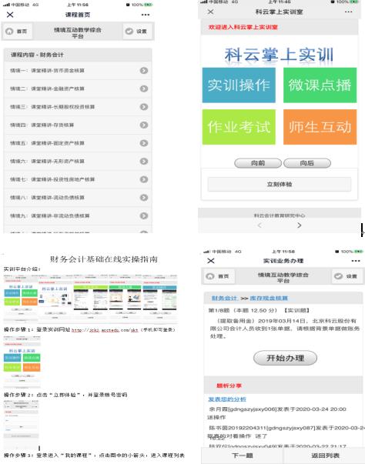This screenshot has width=365, height=464.
Task: Expand 情境一 货币资金核算 arrow
Action: pyautogui.click(x=144, y=71)
